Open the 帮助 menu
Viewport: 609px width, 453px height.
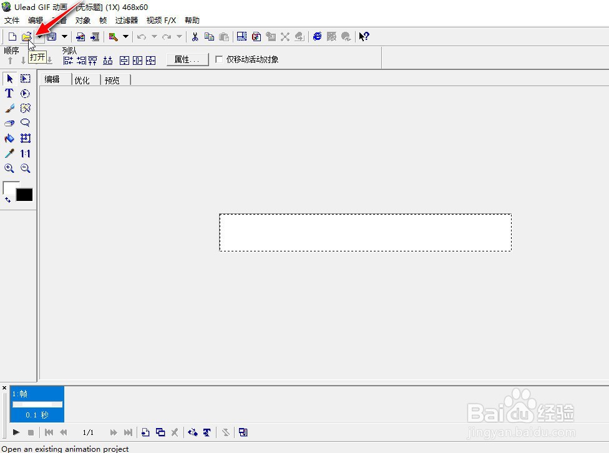(x=192, y=20)
